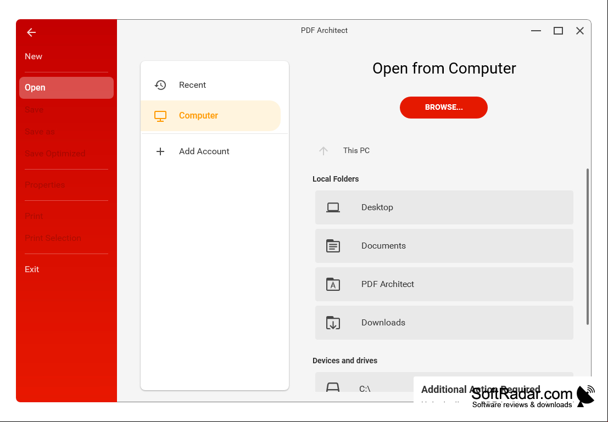Image resolution: width=608 pixels, height=422 pixels.
Task: Click the Desktop laptop icon
Action: pos(333,207)
